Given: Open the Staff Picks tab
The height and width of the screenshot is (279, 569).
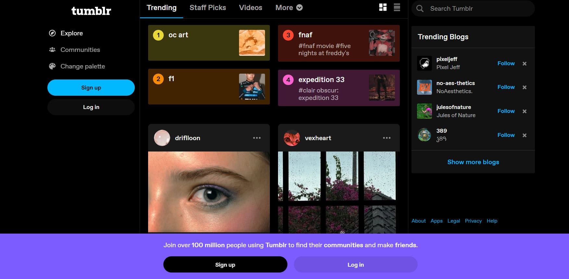Looking at the screenshot, I should (x=208, y=7).
